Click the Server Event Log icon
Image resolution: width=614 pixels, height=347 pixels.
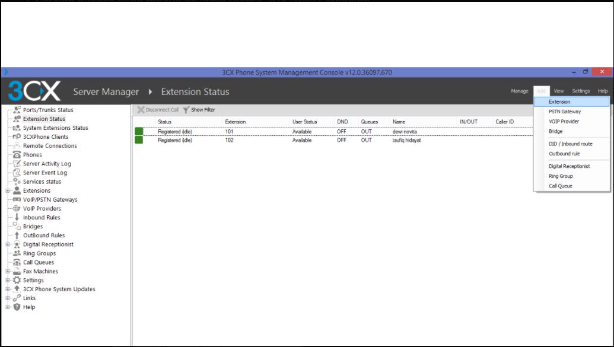[17, 173]
